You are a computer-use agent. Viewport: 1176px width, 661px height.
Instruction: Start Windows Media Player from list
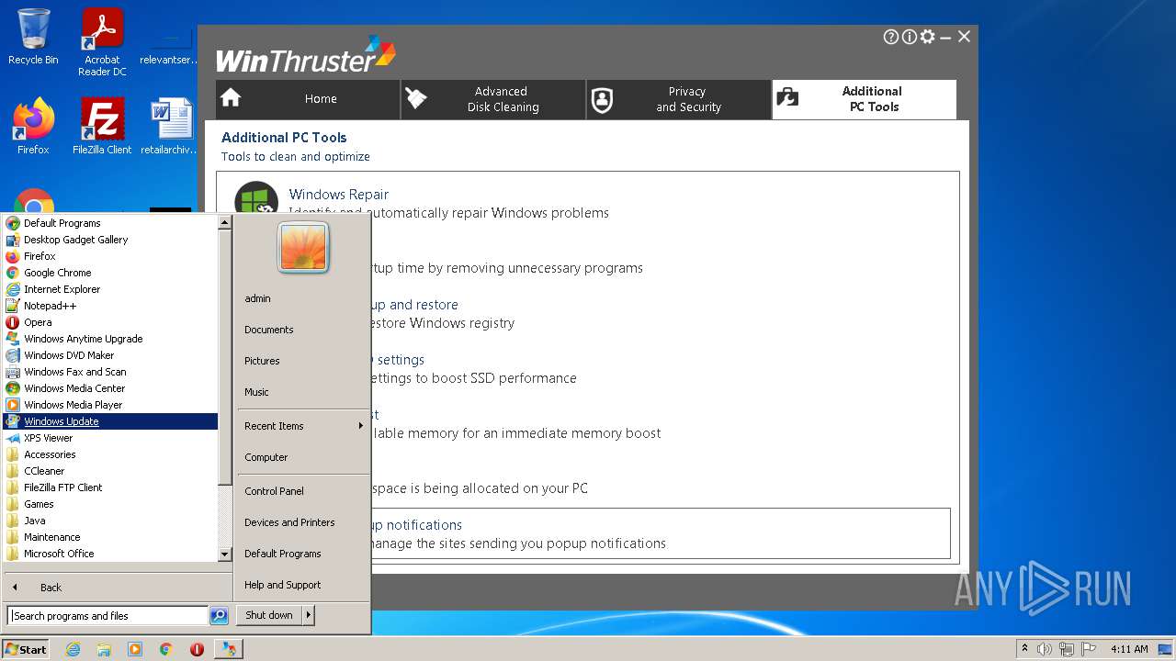(x=110, y=405)
